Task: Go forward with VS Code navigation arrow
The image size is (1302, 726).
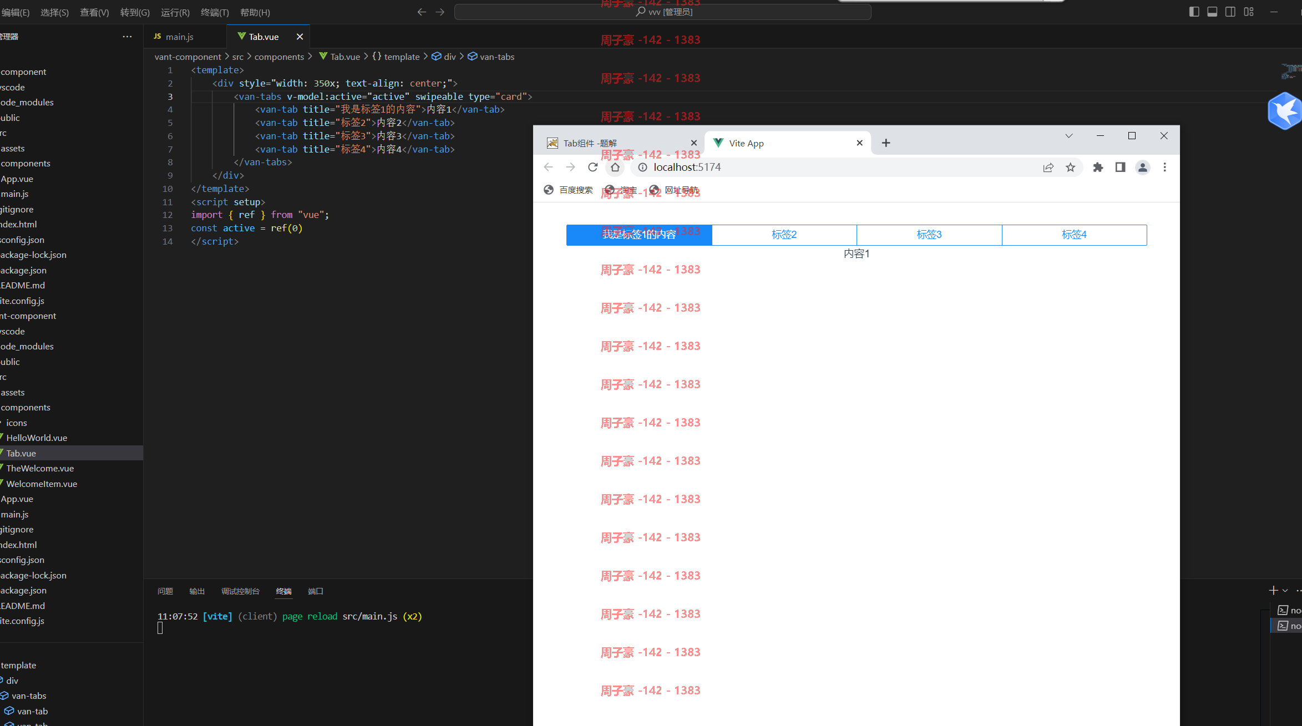Action: click(x=440, y=12)
